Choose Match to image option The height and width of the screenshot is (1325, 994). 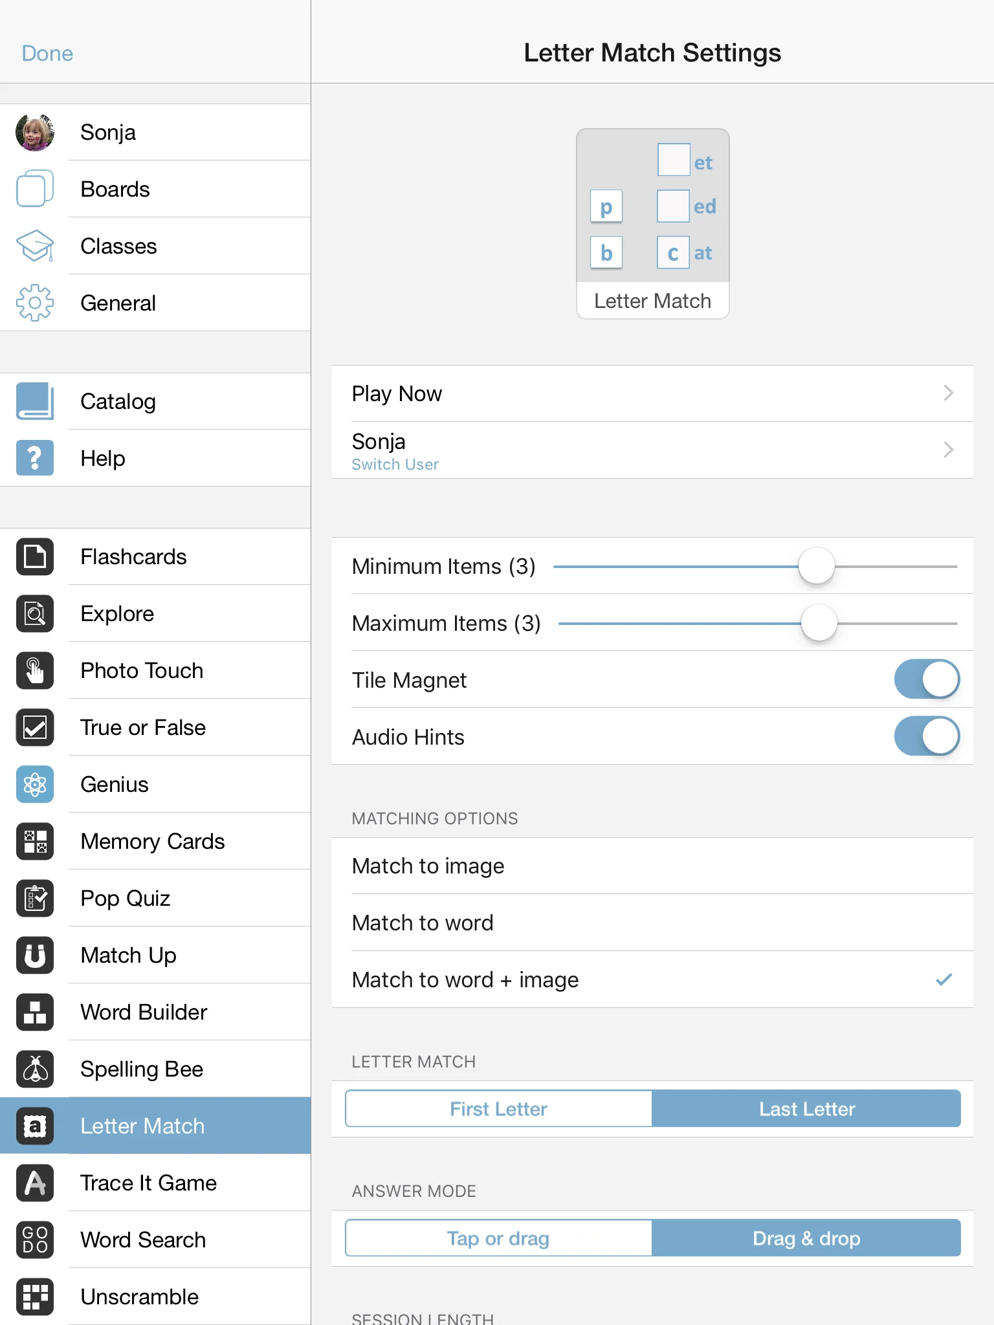pos(652,866)
